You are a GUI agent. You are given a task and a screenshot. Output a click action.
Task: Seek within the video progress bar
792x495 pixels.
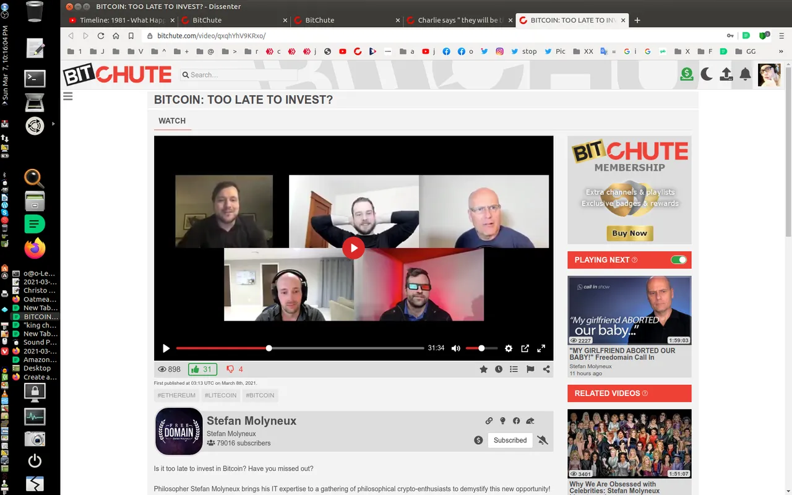tap(300, 348)
